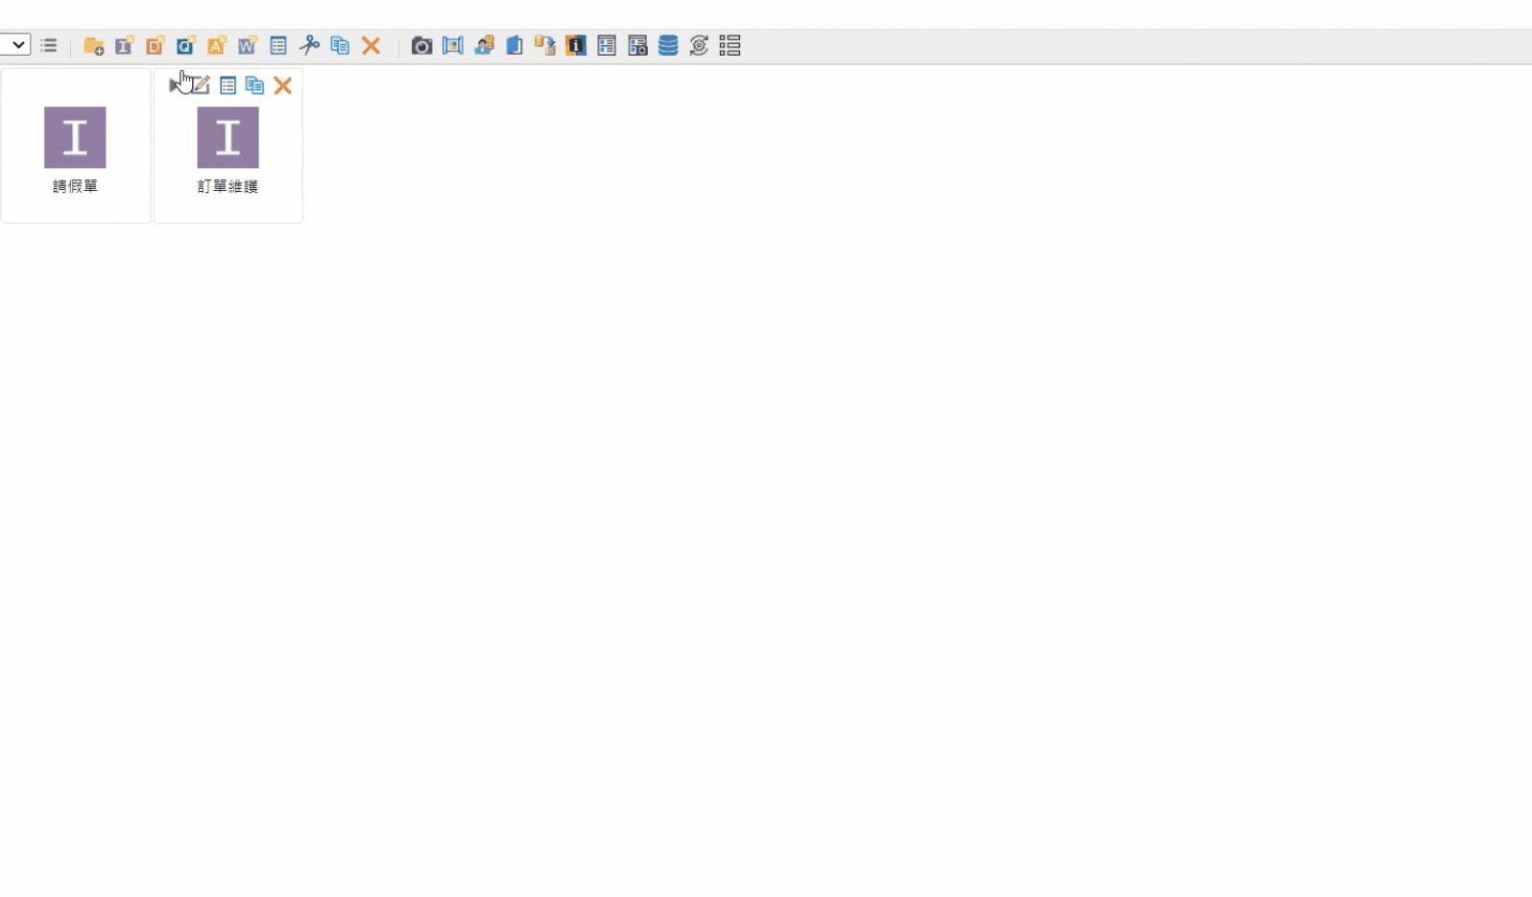The height and width of the screenshot is (897, 1532).
Task: Open properties icon on the 訂單維護 card
Action: coord(227,85)
